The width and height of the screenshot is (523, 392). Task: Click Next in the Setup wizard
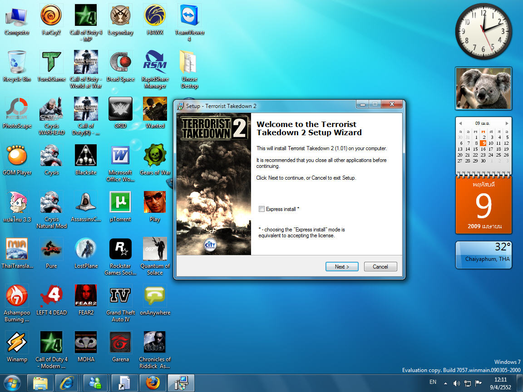[x=342, y=267]
